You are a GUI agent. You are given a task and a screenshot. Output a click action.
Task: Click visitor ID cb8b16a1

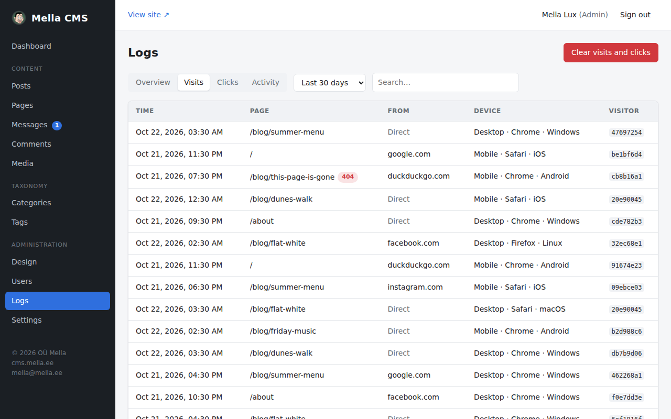pyautogui.click(x=626, y=177)
